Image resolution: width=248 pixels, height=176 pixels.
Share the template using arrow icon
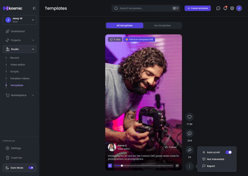tap(189, 150)
